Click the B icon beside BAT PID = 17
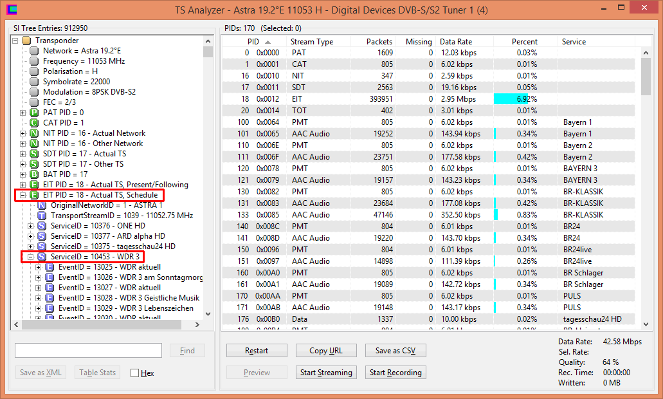 [x=34, y=174]
